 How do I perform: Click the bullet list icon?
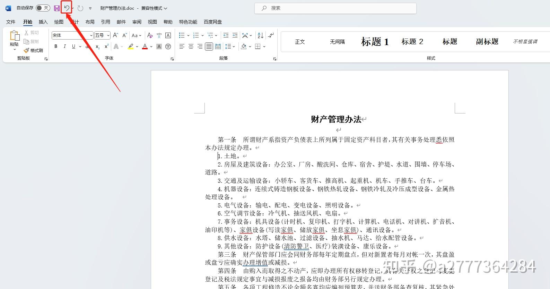182,35
